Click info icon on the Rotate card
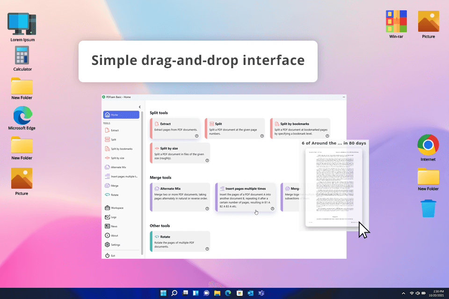449x299 pixels. tap(207, 249)
